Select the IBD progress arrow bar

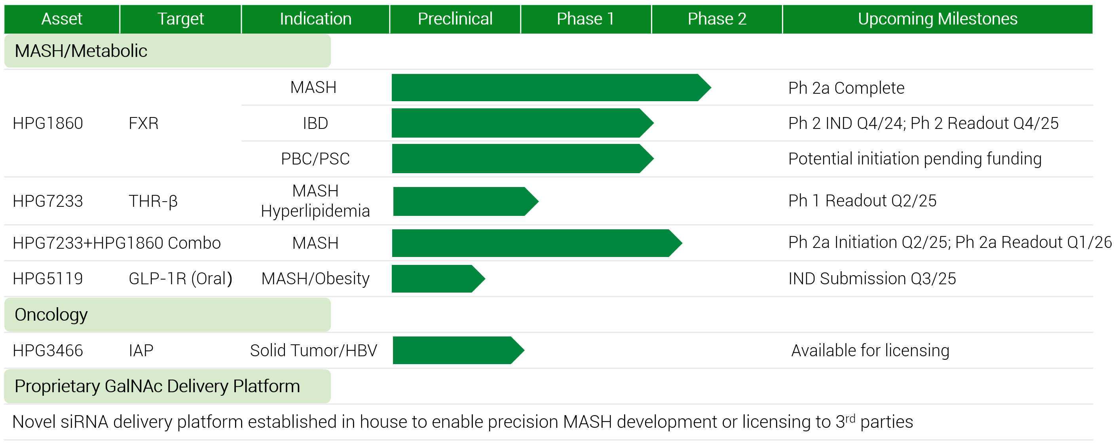pos(522,123)
